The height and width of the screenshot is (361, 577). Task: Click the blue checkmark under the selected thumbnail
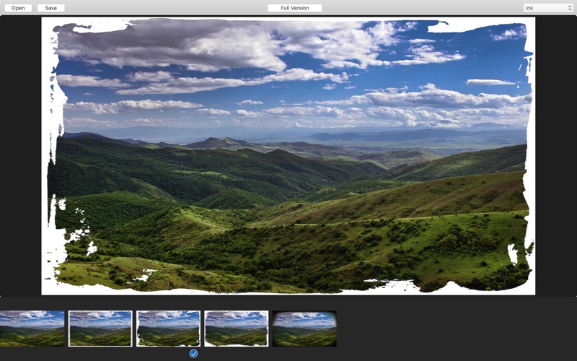click(x=193, y=354)
